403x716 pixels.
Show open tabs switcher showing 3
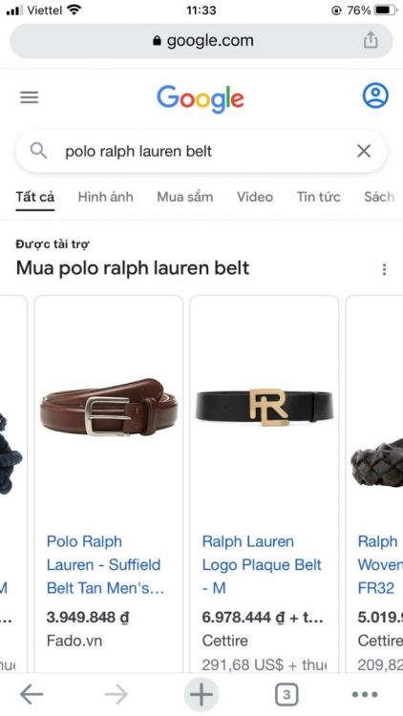point(286,695)
